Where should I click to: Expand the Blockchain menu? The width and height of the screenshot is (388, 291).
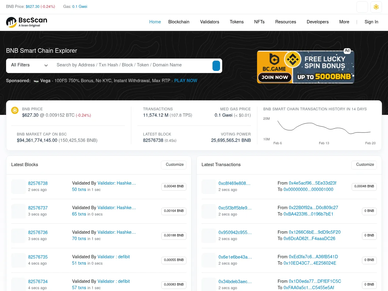(x=179, y=22)
